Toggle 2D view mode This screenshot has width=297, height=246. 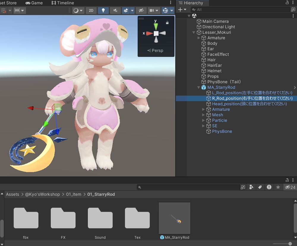(x=91, y=10)
